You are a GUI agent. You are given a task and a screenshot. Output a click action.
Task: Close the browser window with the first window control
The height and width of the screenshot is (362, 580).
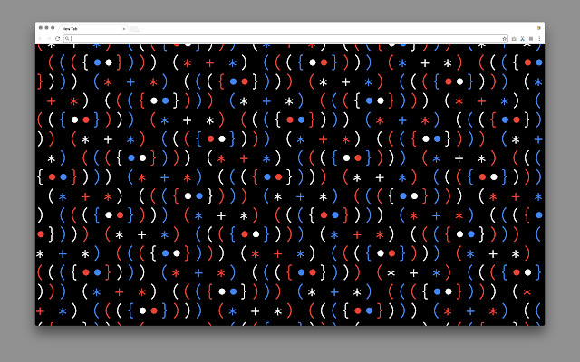(41, 28)
